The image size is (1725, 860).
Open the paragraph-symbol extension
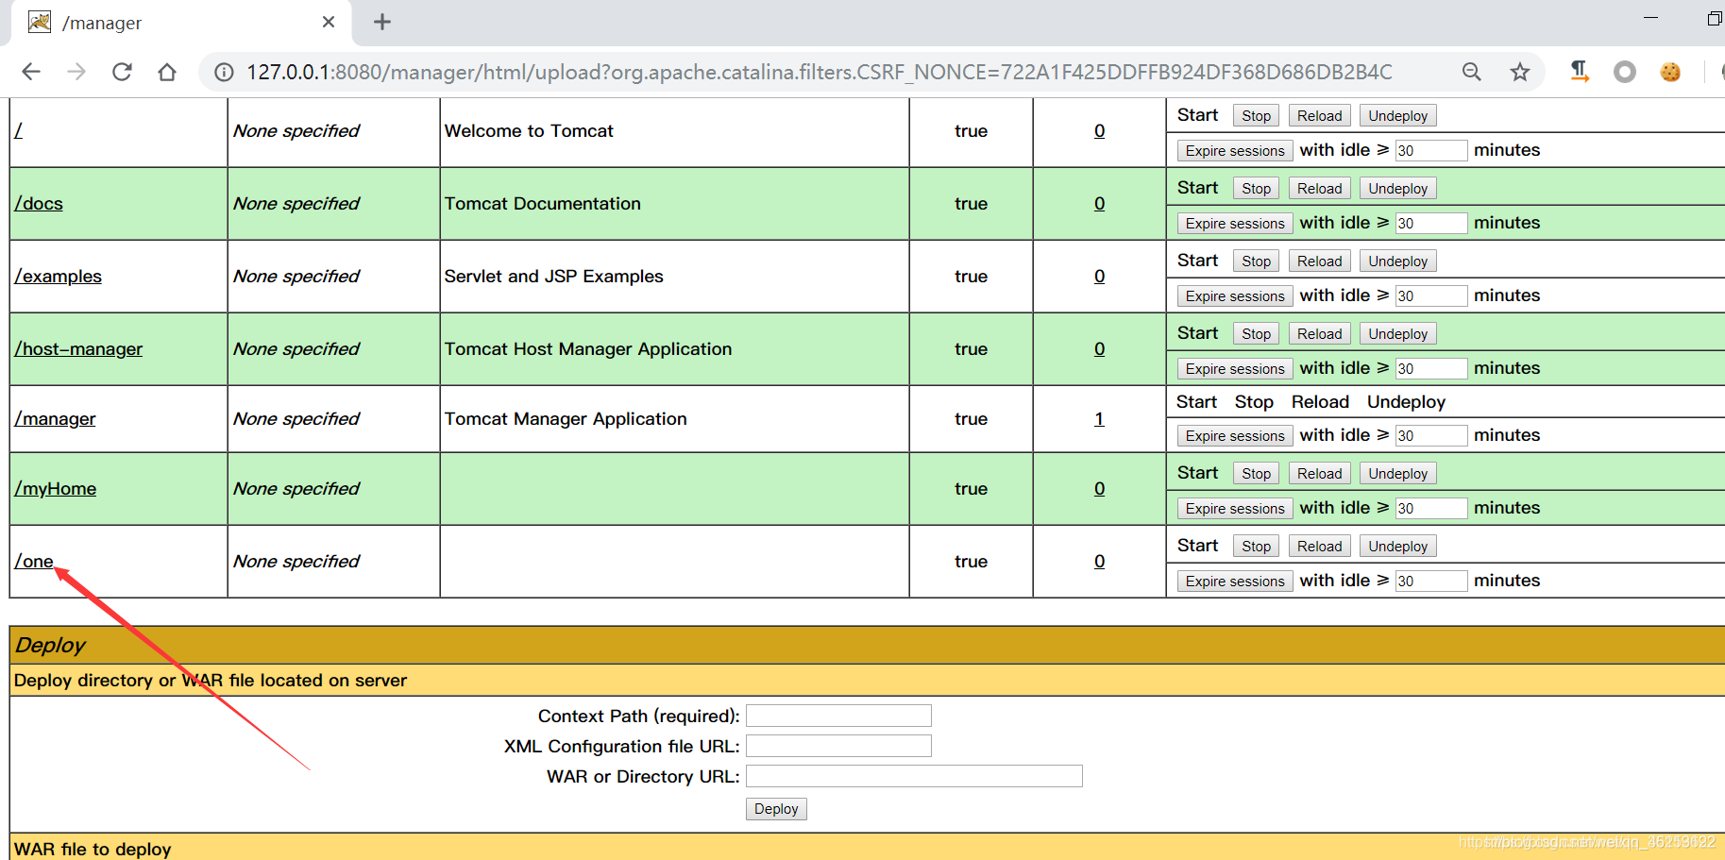coord(1579,72)
